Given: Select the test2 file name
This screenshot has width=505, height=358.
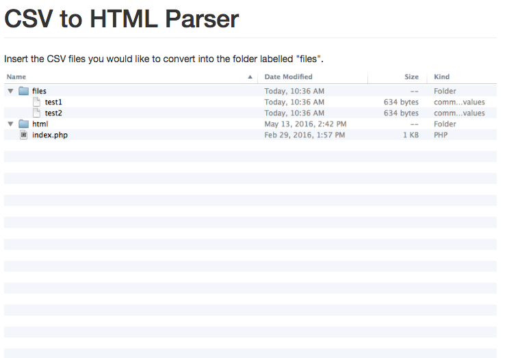Looking at the screenshot, I should click(53, 113).
